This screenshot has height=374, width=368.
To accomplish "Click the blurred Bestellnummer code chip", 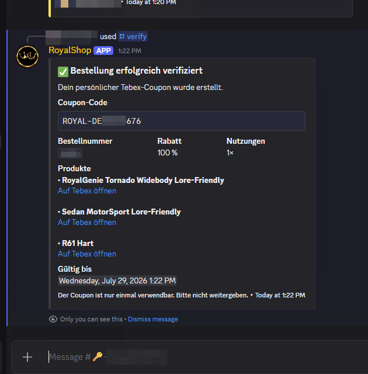I will [70, 153].
